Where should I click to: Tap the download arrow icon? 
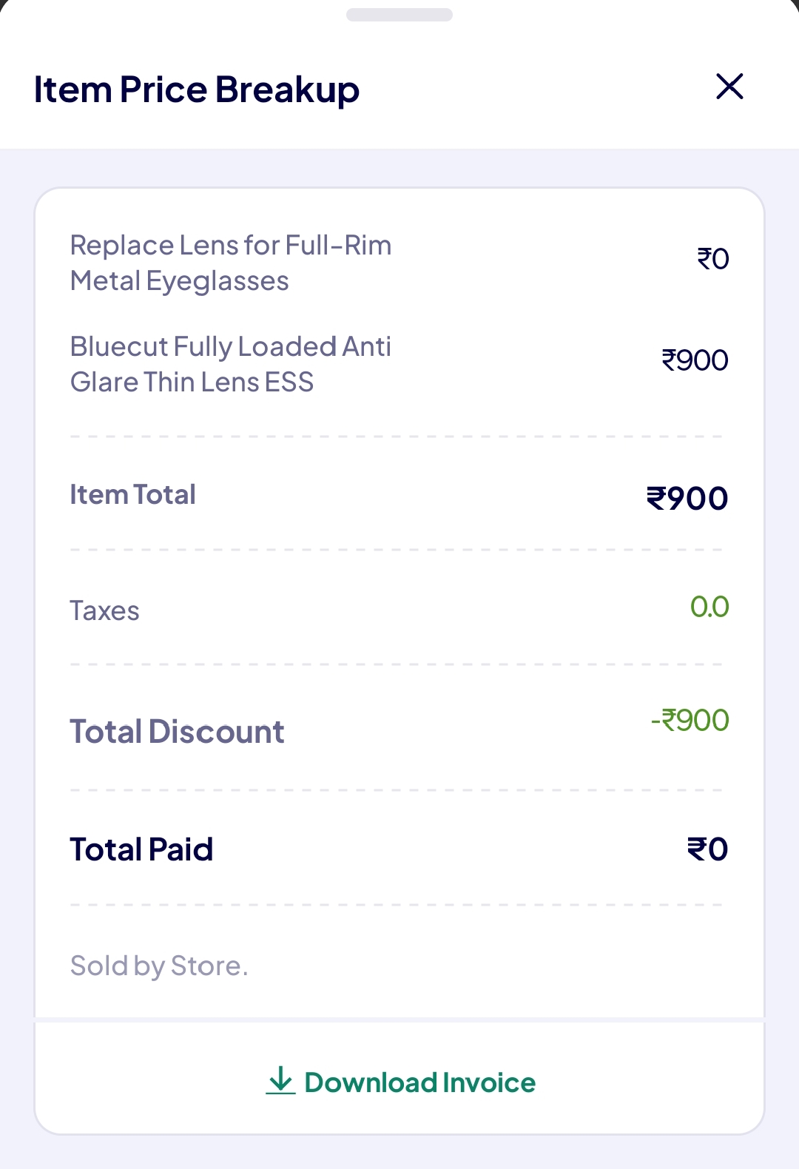(280, 1081)
